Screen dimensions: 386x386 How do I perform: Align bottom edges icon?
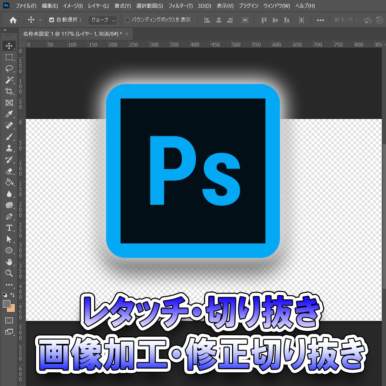click(287, 20)
